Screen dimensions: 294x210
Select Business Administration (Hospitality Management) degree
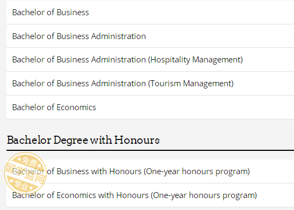[127, 60]
